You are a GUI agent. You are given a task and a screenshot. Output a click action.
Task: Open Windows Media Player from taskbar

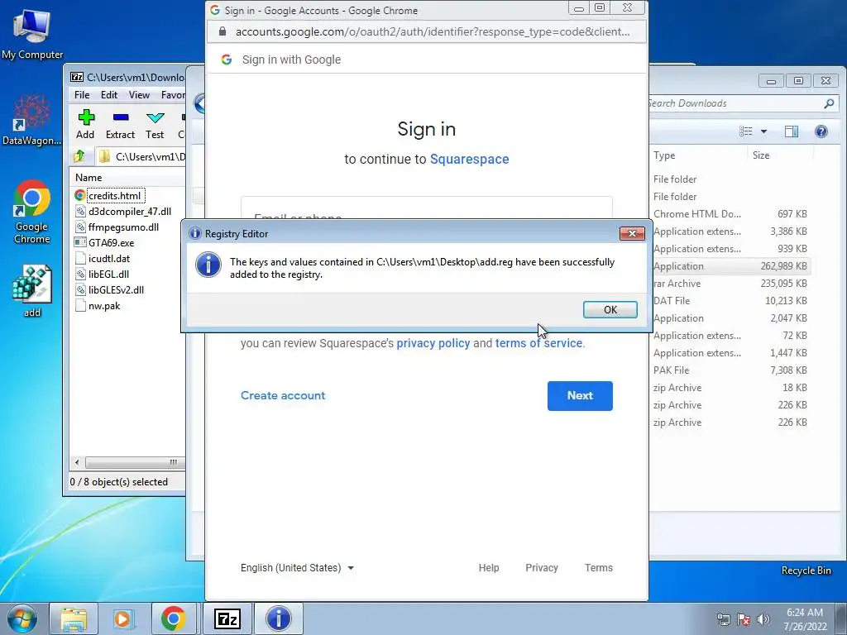pyautogui.click(x=123, y=618)
